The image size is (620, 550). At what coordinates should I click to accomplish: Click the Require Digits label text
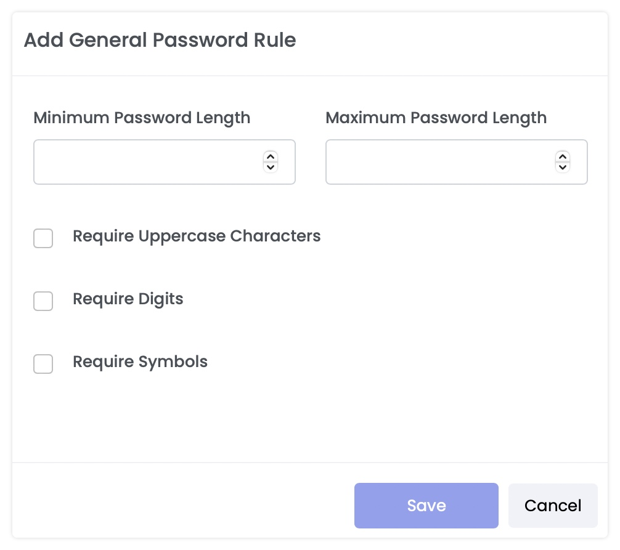tap(128, 299)
